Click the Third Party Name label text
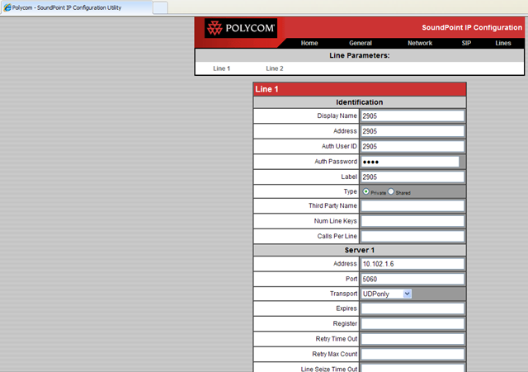The height and width of the screenshot is (372, 528). coord(332,205)
